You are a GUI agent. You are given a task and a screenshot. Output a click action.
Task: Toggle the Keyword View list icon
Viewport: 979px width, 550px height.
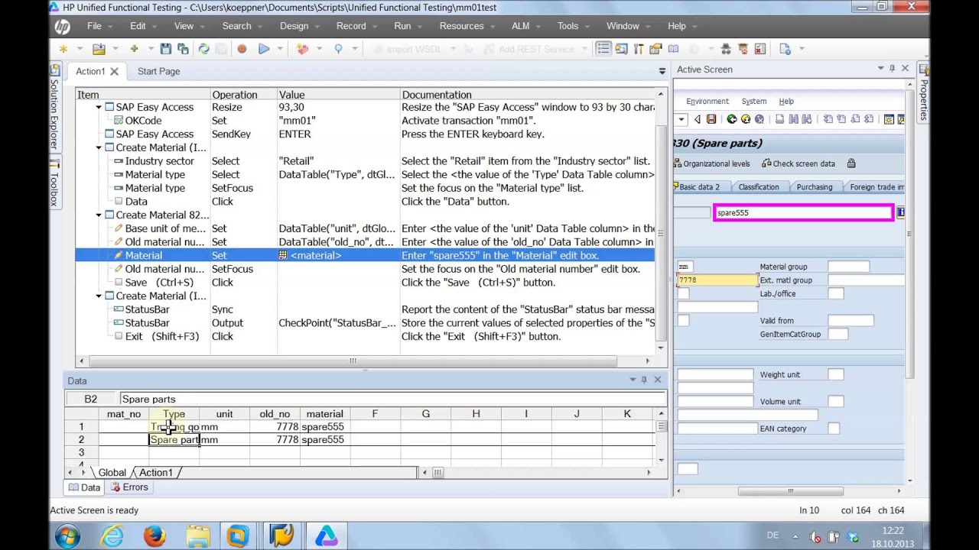603,49
